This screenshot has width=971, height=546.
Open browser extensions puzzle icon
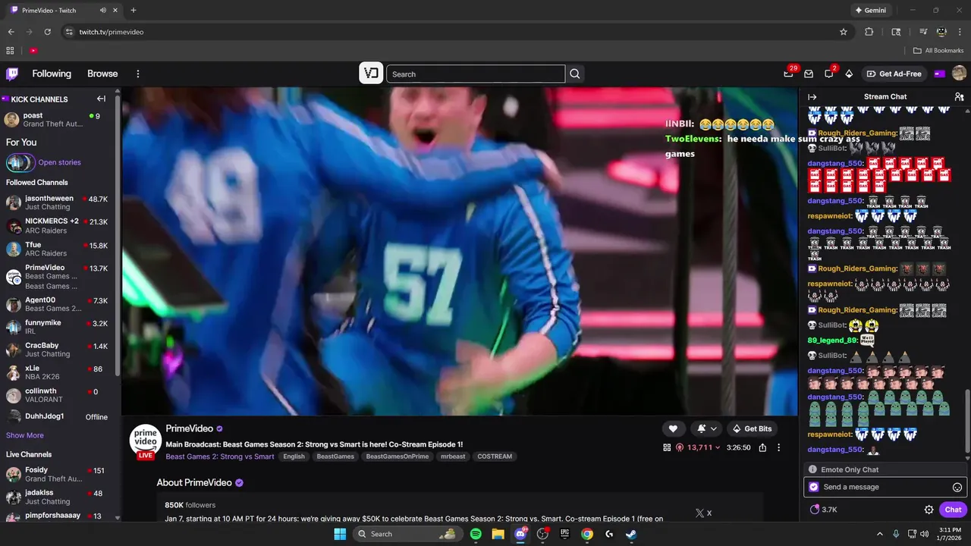[x=869, y=32]
